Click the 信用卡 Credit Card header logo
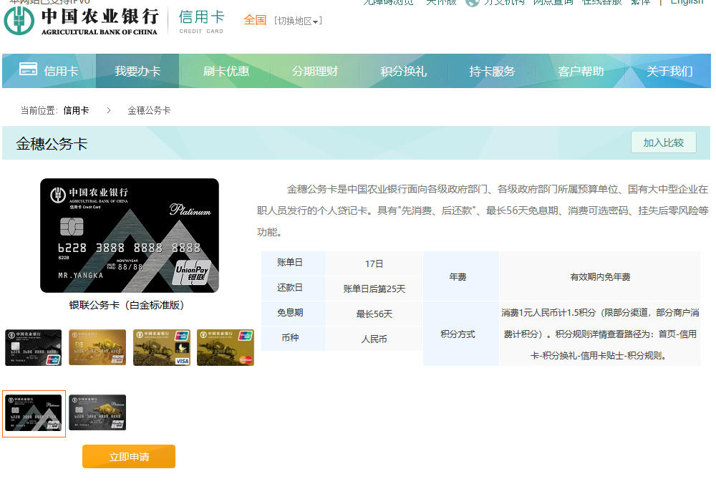 pyautogui.click(x=201, y=21)
